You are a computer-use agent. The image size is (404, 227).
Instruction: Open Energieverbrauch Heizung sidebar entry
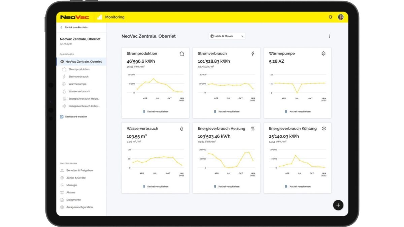click(x=84, y=99)
